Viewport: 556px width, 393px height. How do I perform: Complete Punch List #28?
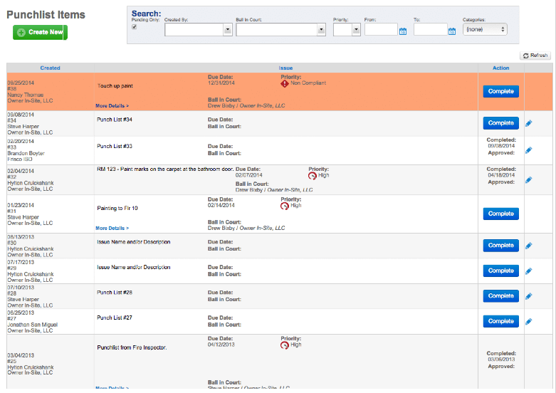coord(500,295)
